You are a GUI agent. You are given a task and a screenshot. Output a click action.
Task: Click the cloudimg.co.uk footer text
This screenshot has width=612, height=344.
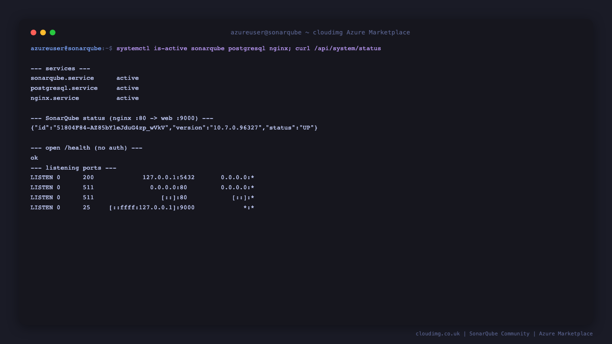(x=437, y=333)
